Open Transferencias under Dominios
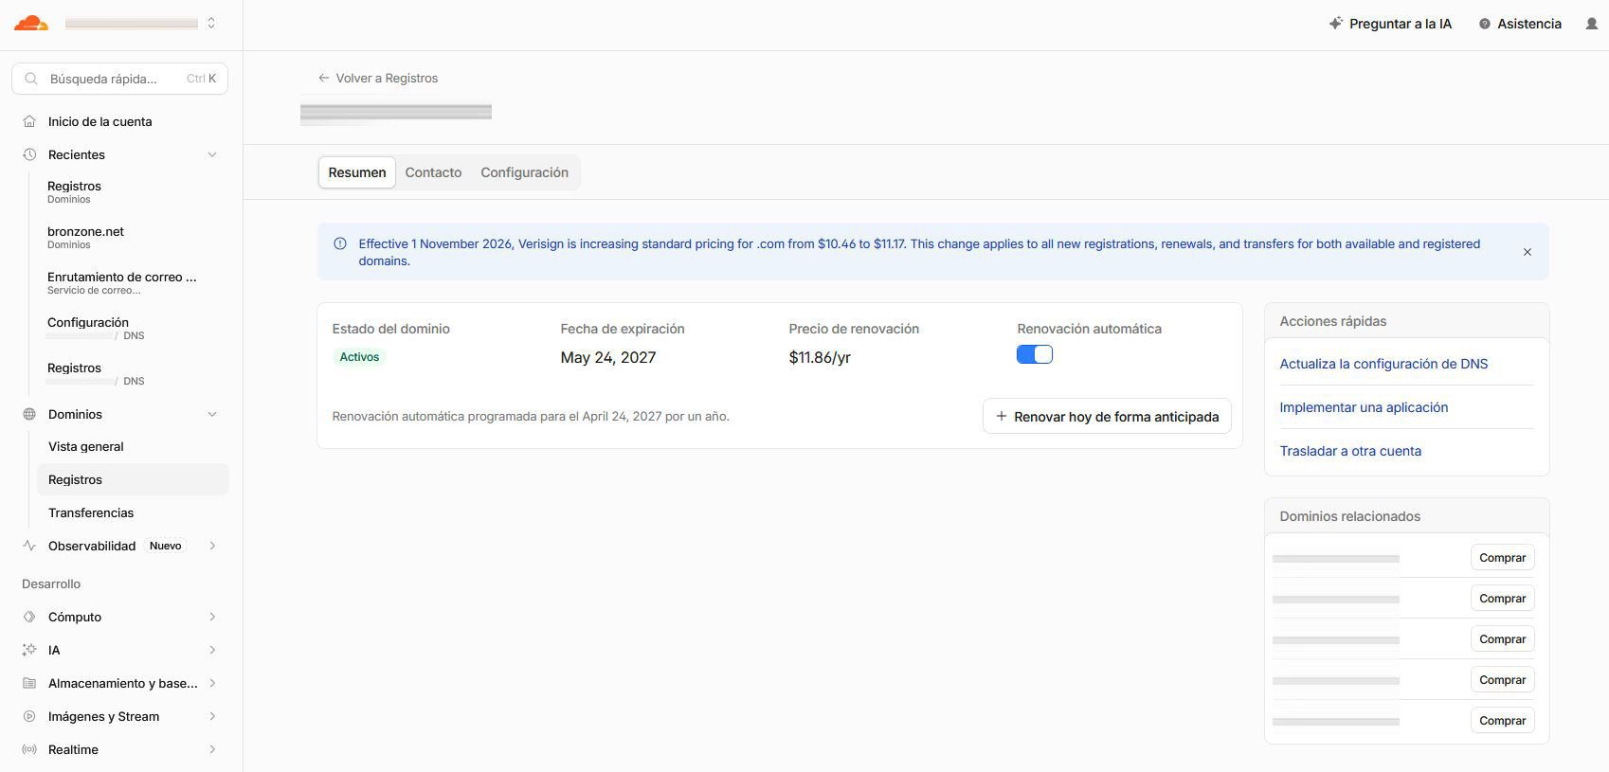The height and width of the screenshot is (772, 1609). click(91, 512)
